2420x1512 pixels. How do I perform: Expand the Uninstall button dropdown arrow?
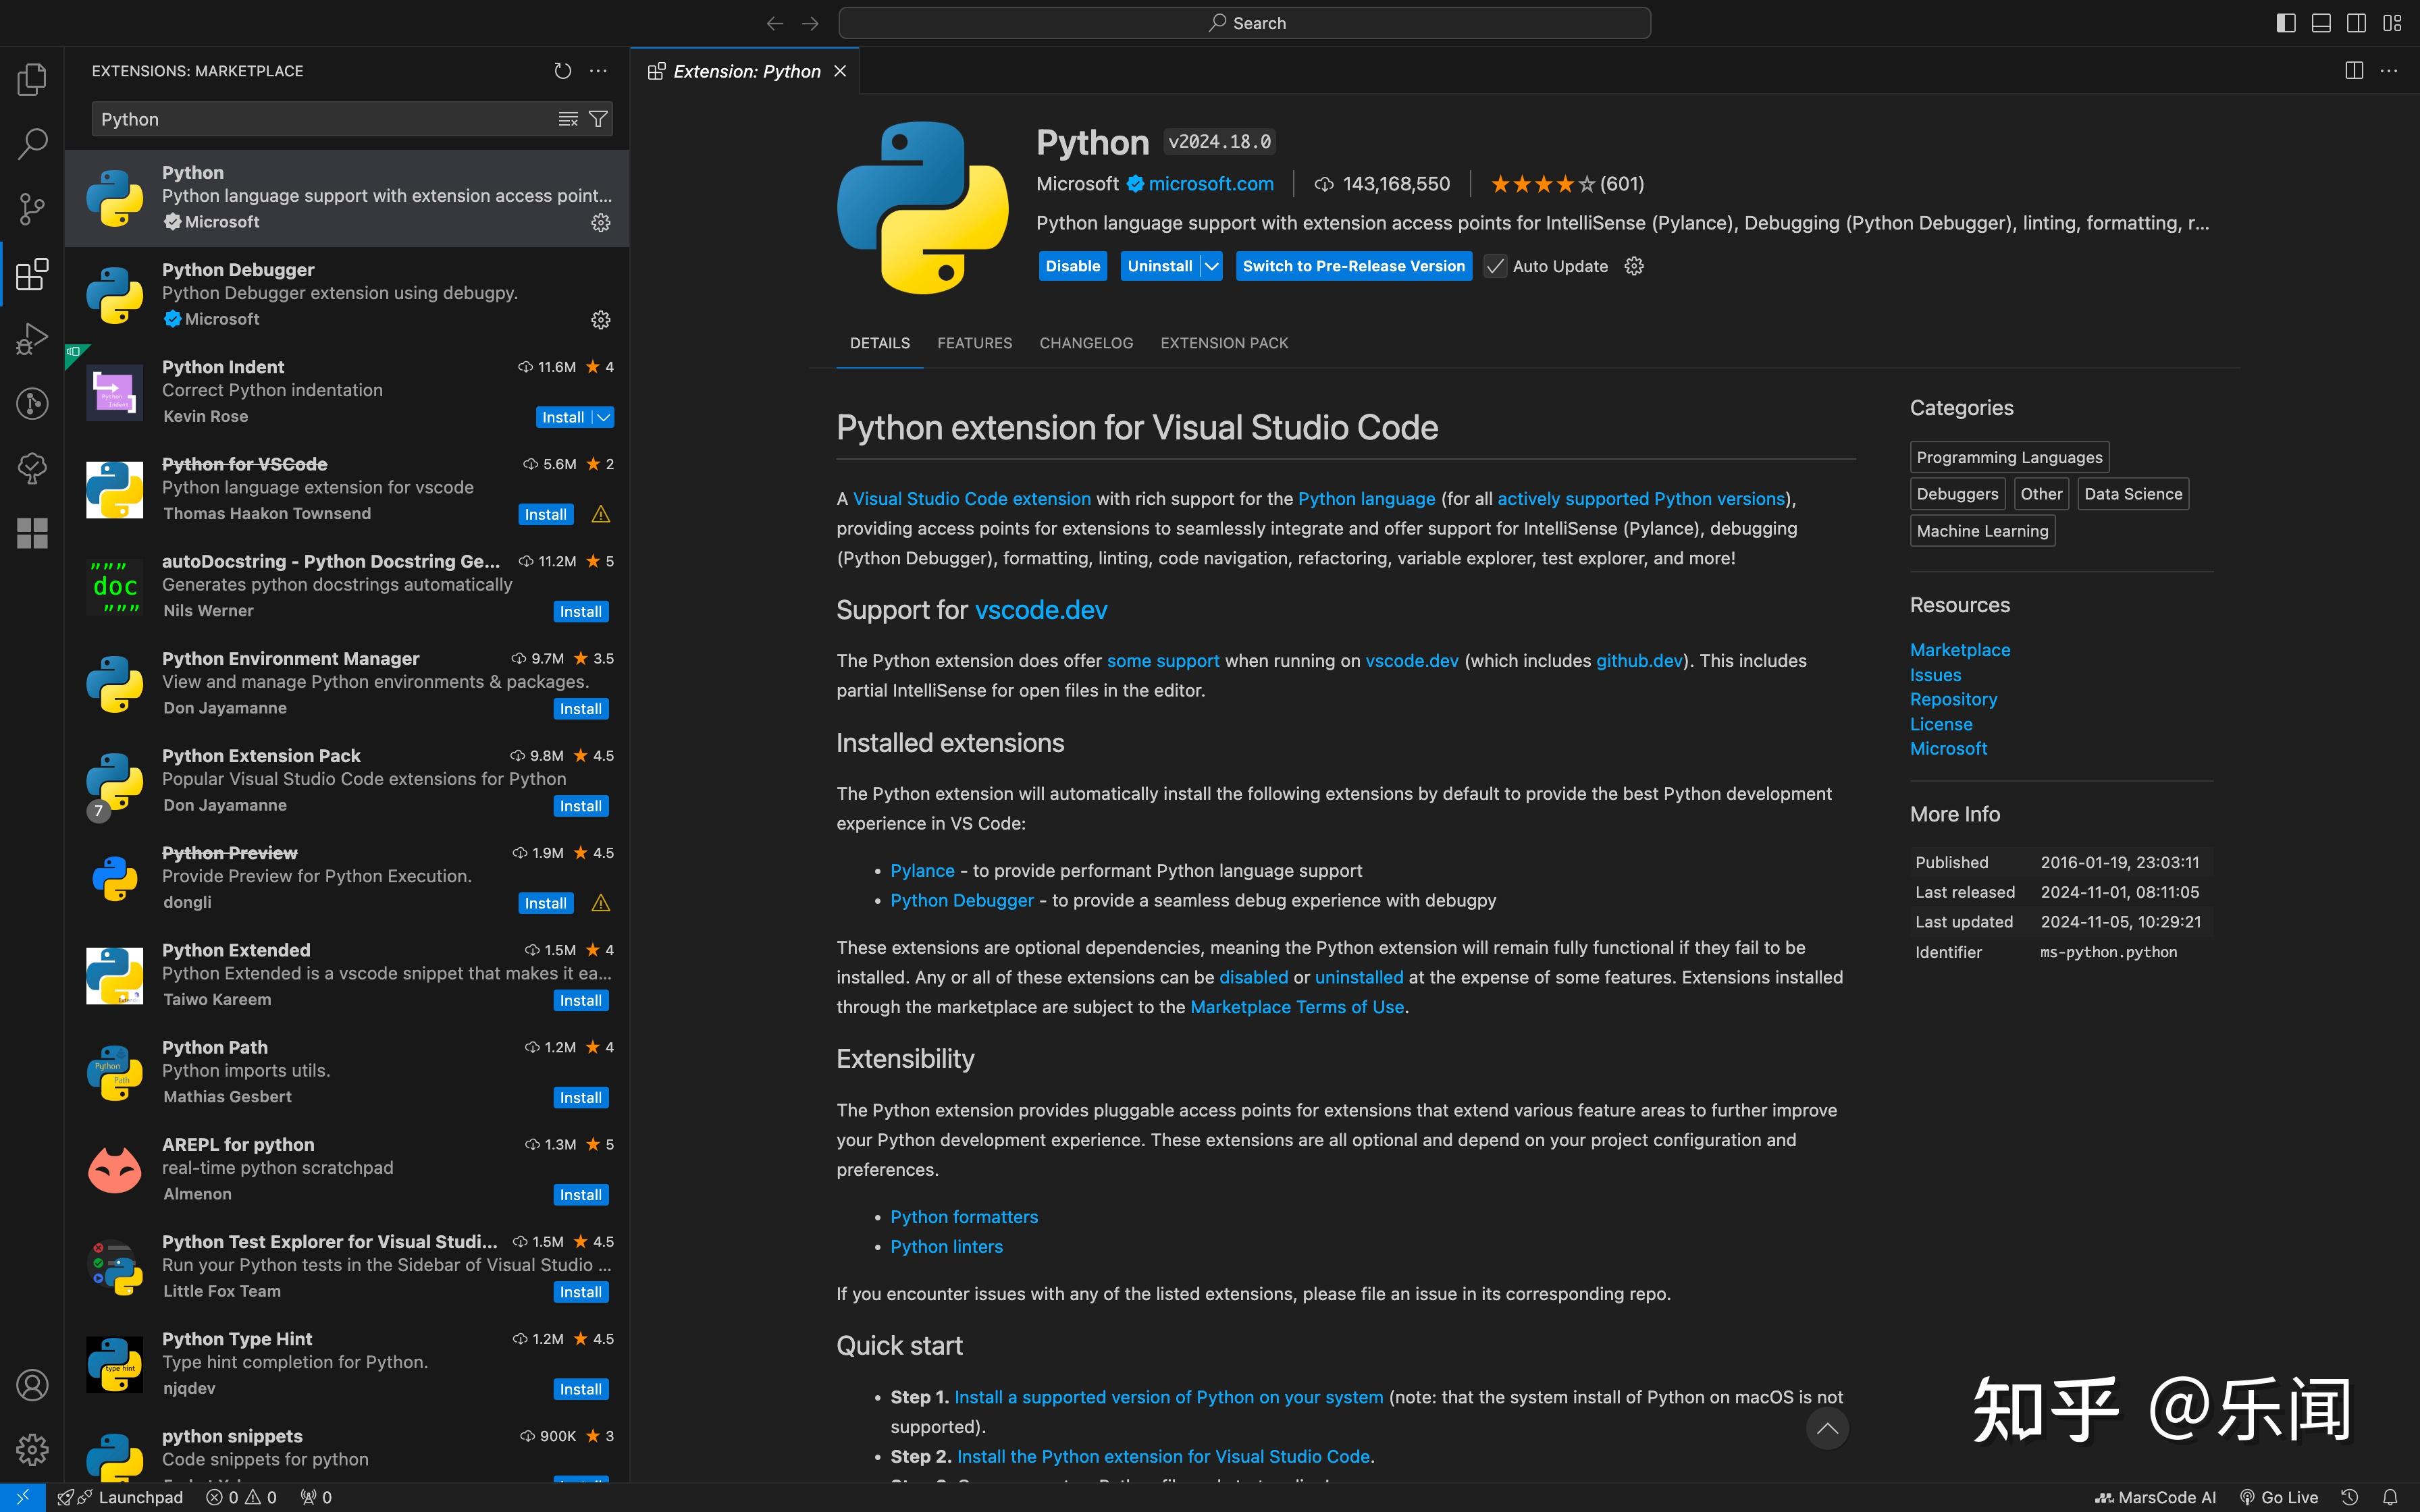coord(1212,266)
